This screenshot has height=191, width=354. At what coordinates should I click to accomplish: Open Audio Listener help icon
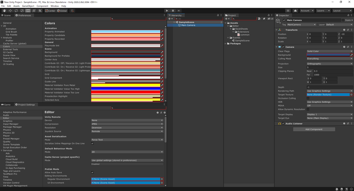(344, 123)
